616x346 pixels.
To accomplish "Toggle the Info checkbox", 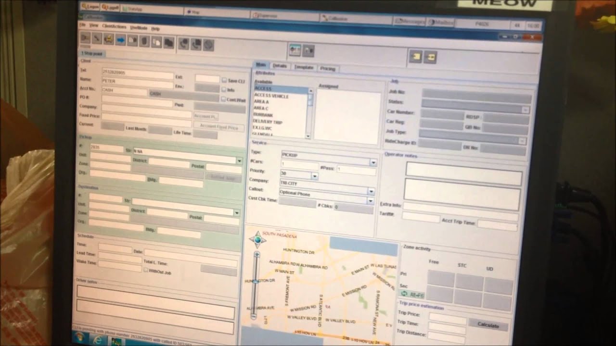I will point(224,89).
